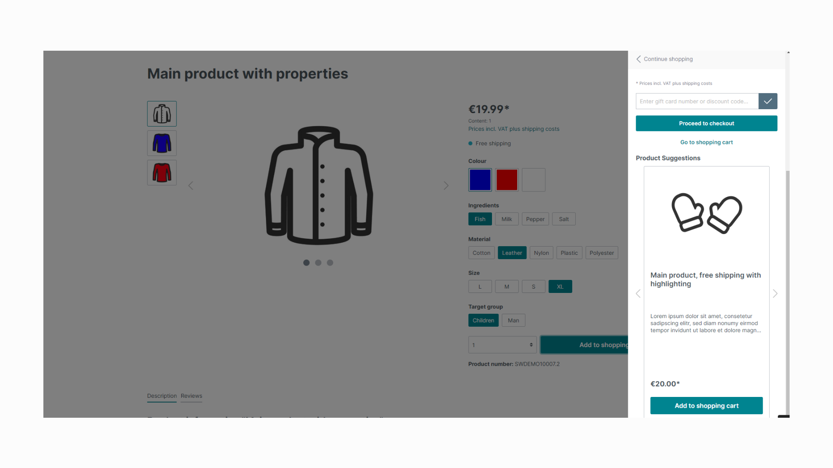Switch to the Reviews tab
The width and height of the screenshot is (833, 468).
pos(191,396)
